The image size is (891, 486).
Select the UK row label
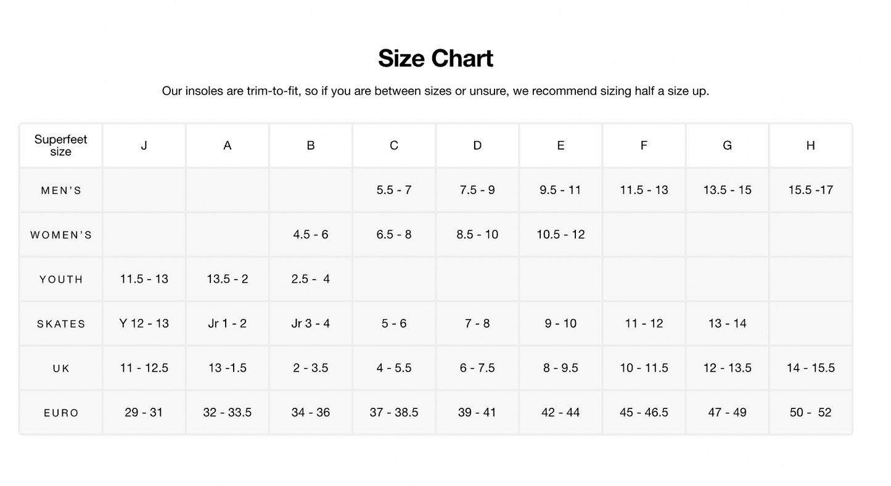click(60, 368)
